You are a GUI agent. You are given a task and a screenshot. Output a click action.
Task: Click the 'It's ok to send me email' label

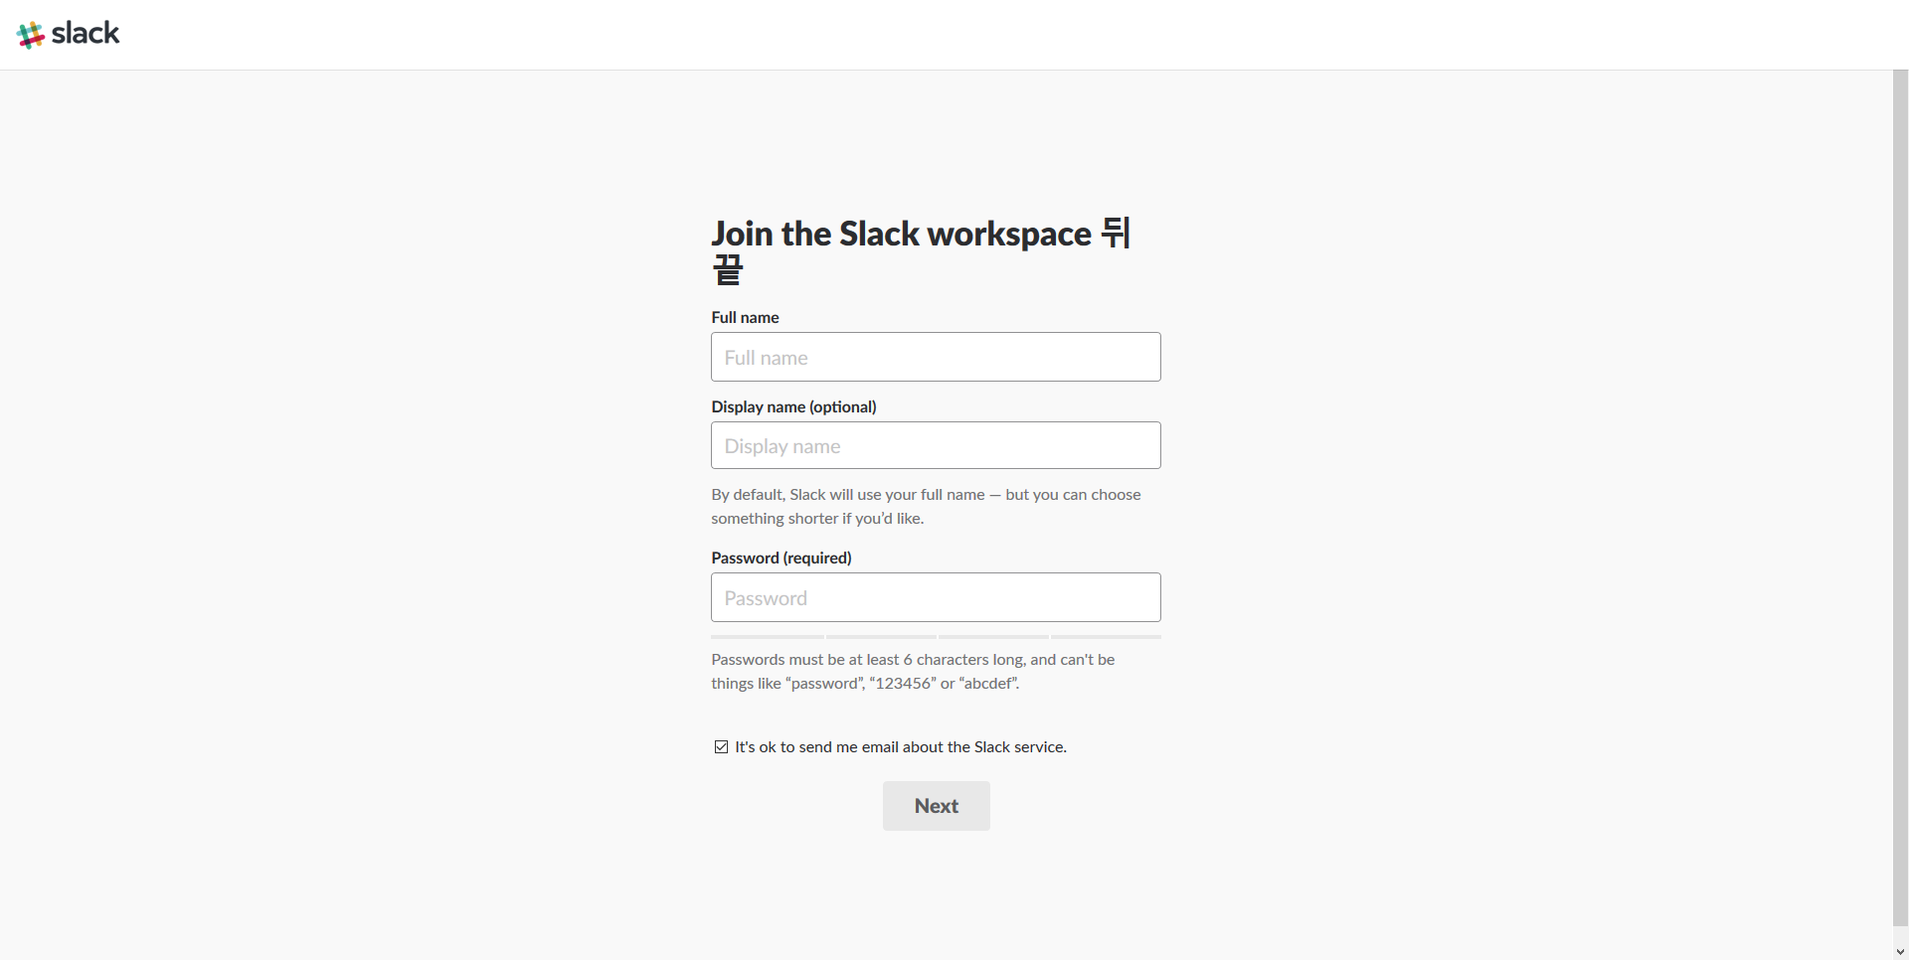901,746
